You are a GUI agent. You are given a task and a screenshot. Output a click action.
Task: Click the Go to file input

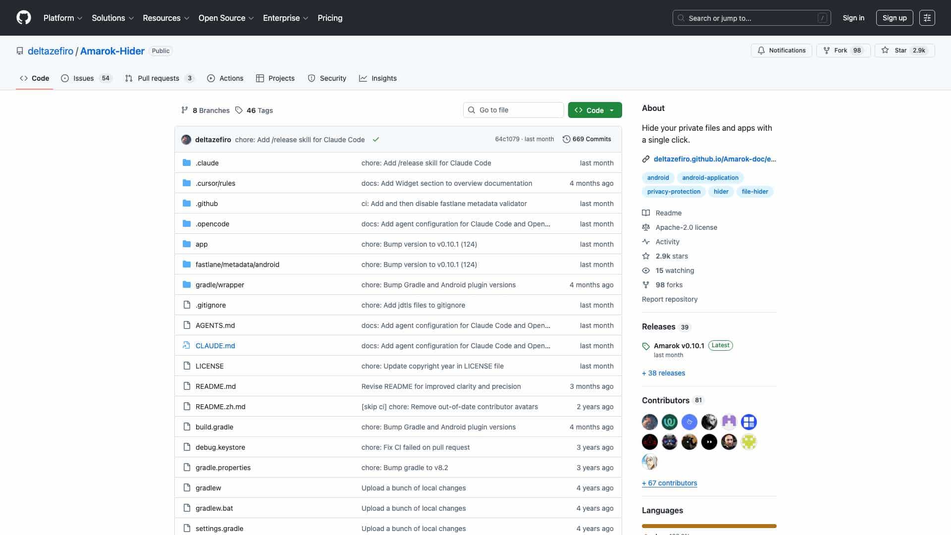[x=513, y=110]
